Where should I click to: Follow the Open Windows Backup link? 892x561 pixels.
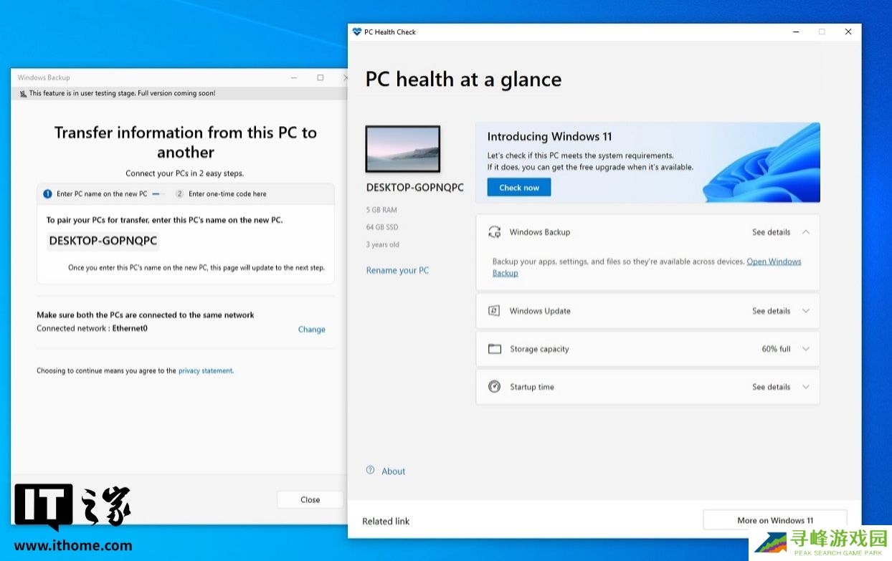(x=774, y=262)
